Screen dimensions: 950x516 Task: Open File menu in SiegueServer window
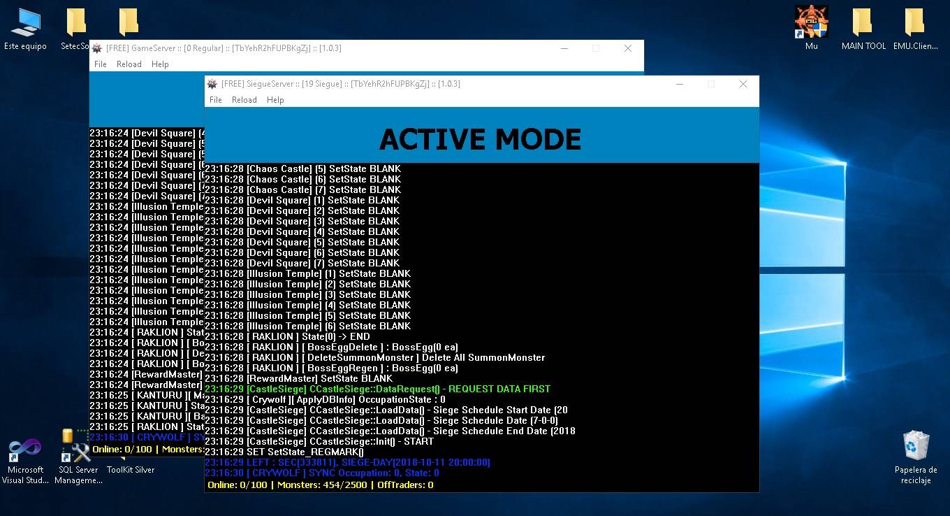click(x=216, y=100)
